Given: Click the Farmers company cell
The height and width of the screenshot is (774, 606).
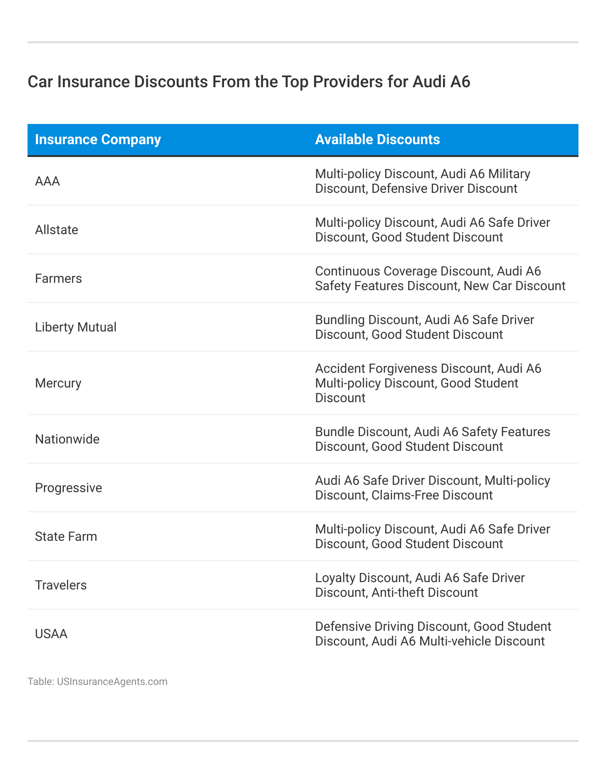Looking at the screenshot, I should coord(58,279).
